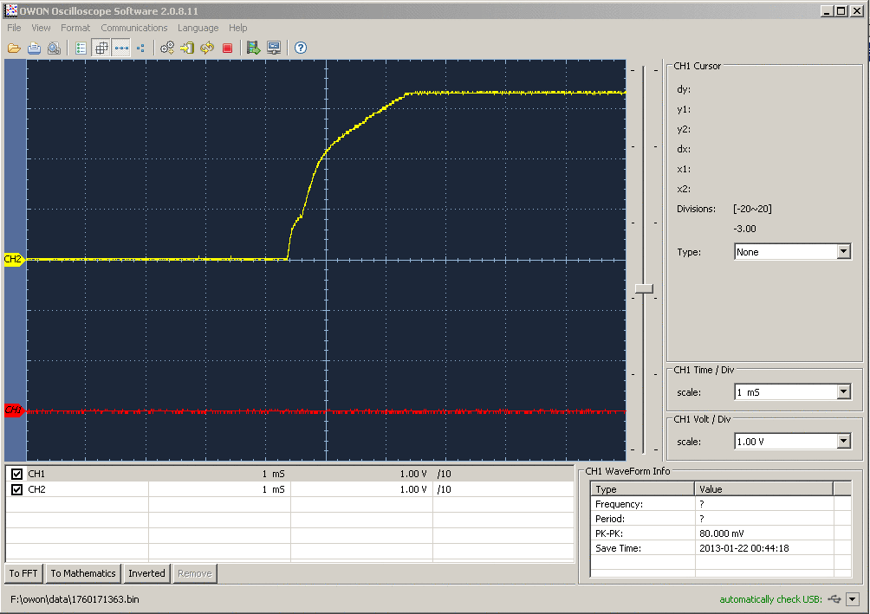
Task: Click the print icon in toolbar
Action: point(34,48)
